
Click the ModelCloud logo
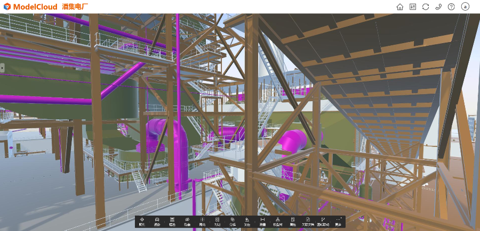31,7
